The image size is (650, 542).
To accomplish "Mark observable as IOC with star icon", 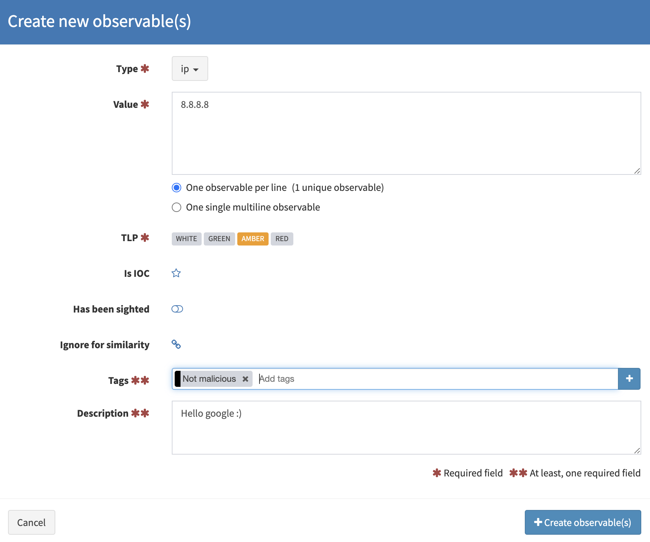I will tap(176, 273).
